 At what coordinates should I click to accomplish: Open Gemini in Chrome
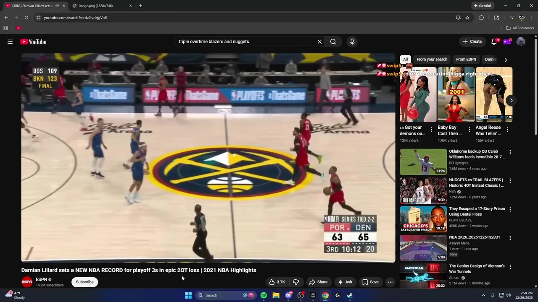click(482, 6)
